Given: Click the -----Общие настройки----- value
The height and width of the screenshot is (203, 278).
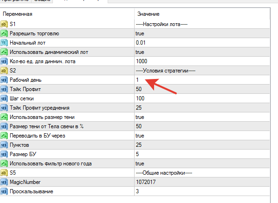Looking at the screenshot, I should (164, 173).
